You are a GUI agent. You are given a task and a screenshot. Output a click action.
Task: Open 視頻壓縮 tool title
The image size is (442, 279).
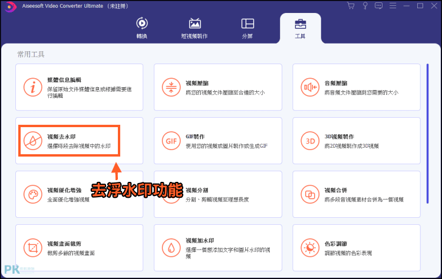point(197,84)
